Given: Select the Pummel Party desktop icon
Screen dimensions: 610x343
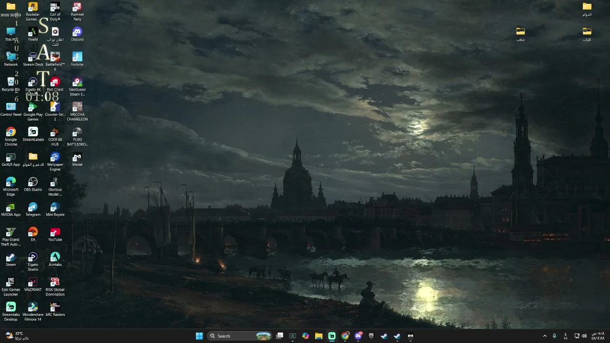Looking at the screenshot, I should click(x=77, y=11).
